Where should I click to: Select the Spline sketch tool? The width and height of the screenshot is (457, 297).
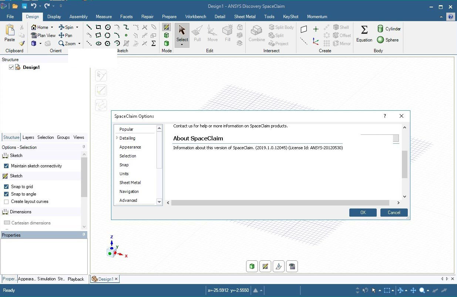coord(126,27)
